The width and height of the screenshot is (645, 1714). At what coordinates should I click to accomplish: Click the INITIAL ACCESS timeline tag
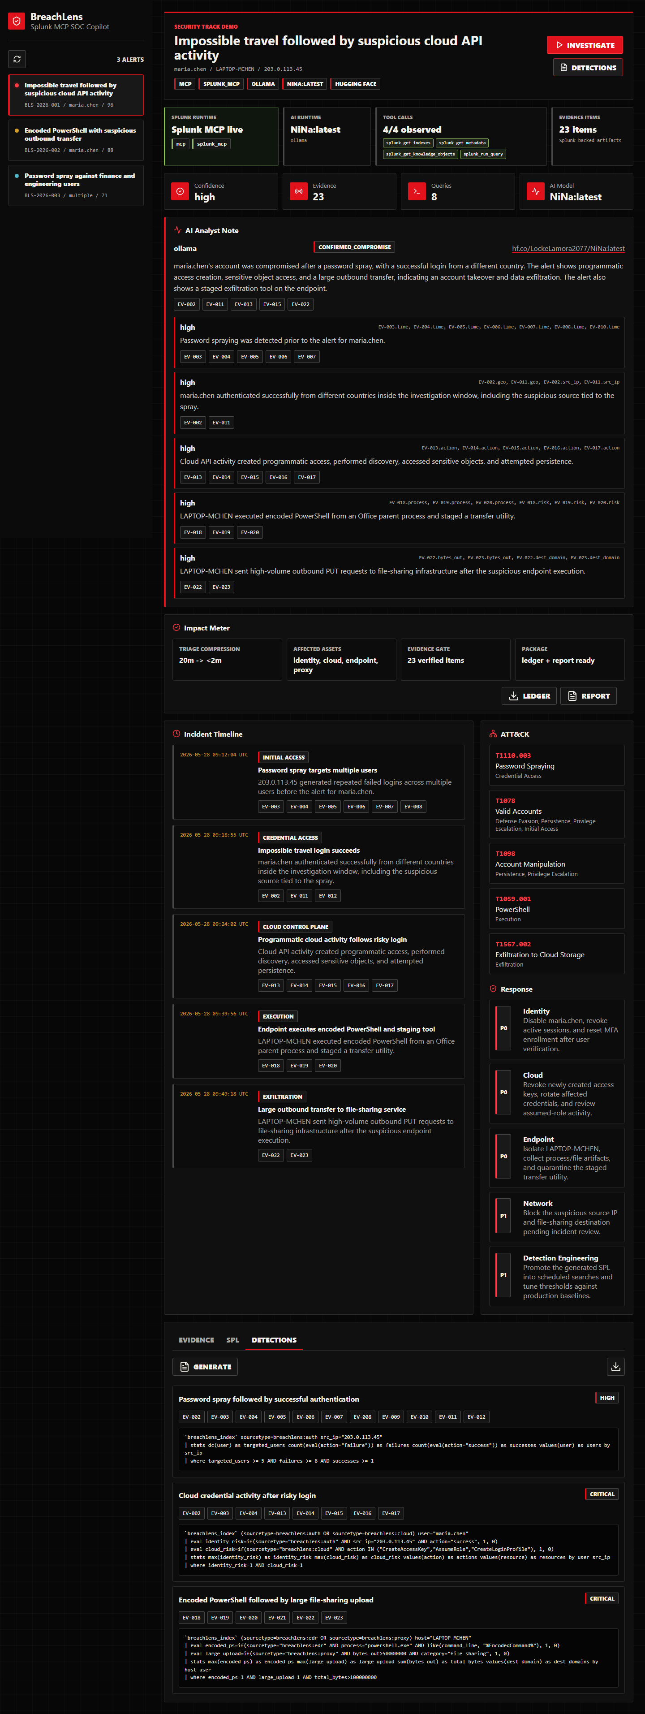click(283, 757)
